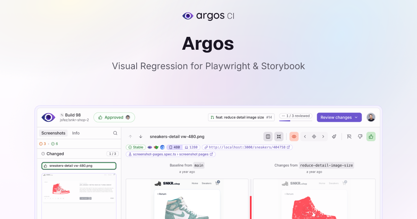Click the flag icon to mark the screenshot
417x219 pixels.
(349, 136)
